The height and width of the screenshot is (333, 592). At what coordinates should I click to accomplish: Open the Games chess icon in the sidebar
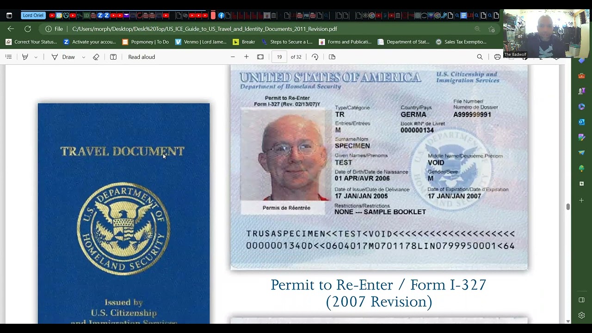[581, 91]
